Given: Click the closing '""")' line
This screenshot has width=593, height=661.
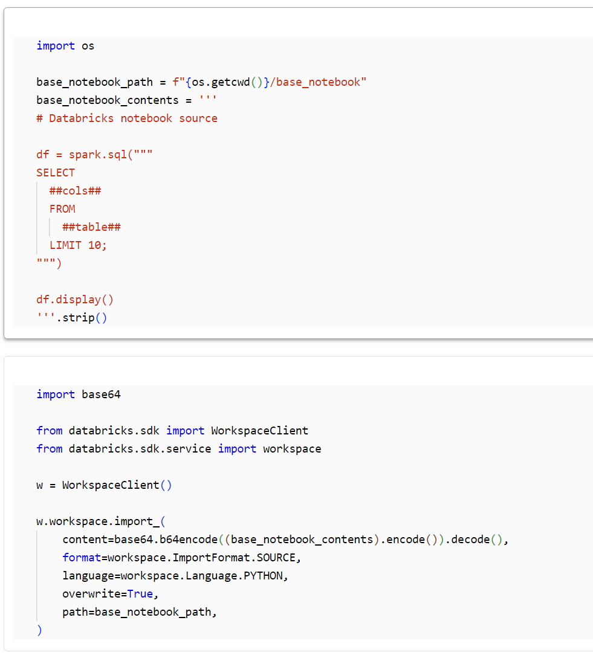Looking at the screenshot, I should click(49, 263).
